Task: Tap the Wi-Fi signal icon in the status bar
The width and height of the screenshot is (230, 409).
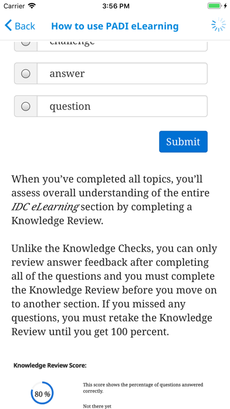Action: click(32, 6)
